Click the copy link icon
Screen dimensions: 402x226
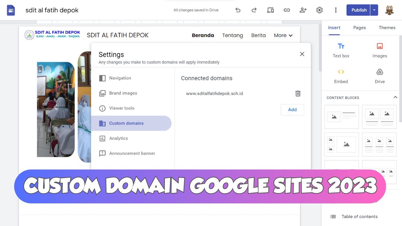[287, 10]
